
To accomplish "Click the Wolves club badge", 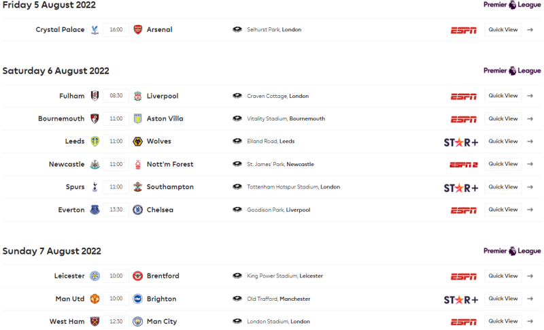I will [138, 142].
